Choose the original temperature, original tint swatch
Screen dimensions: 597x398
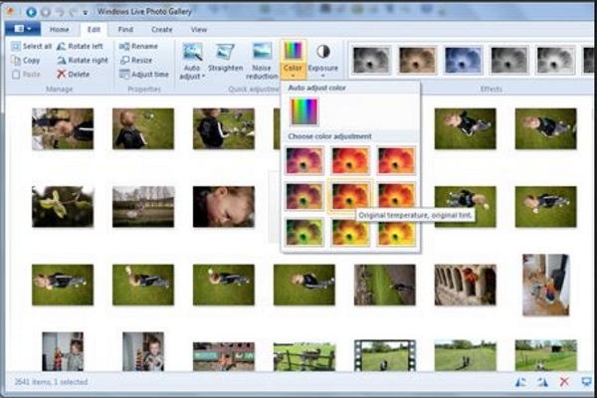pyautogui.click(x=350, y=196)
